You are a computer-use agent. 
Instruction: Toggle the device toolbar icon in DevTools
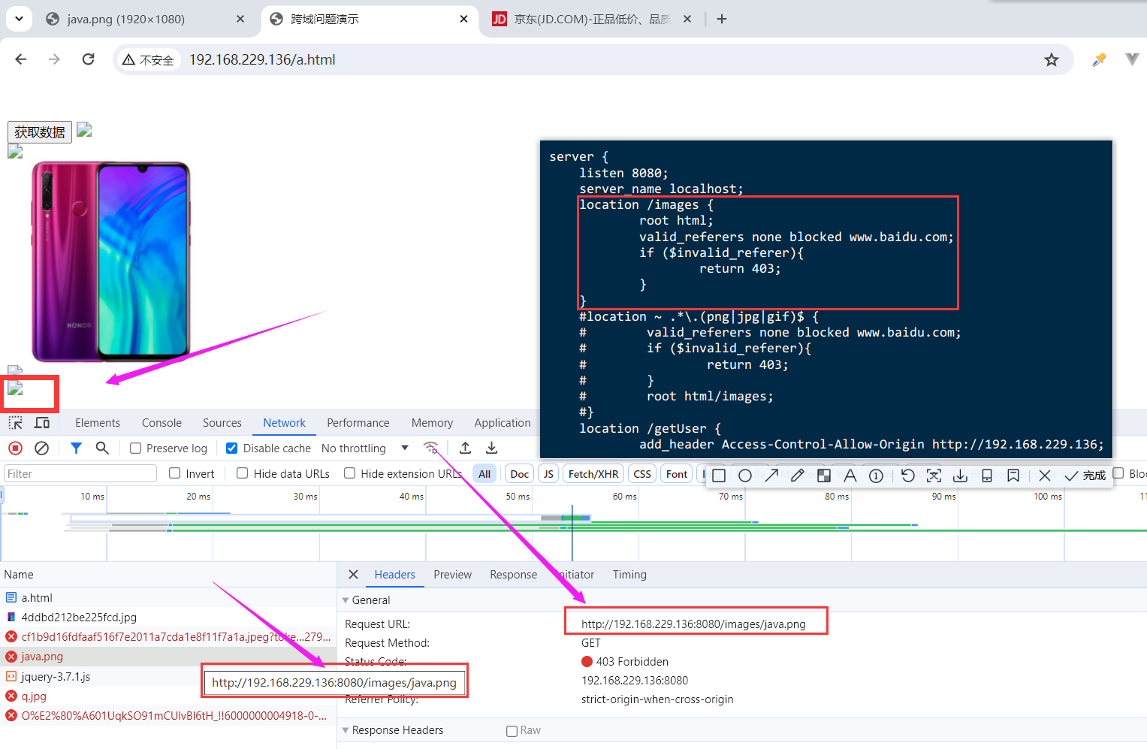(x=42, y=423)
